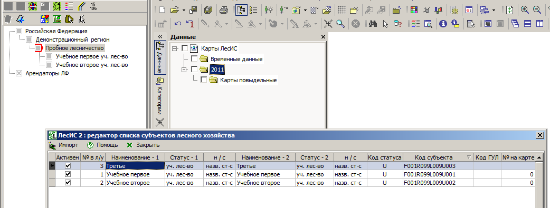Screen dimensions: 550x208
Task: Check the Карты ЛесИС checkbox
Action: pos(185,48)
